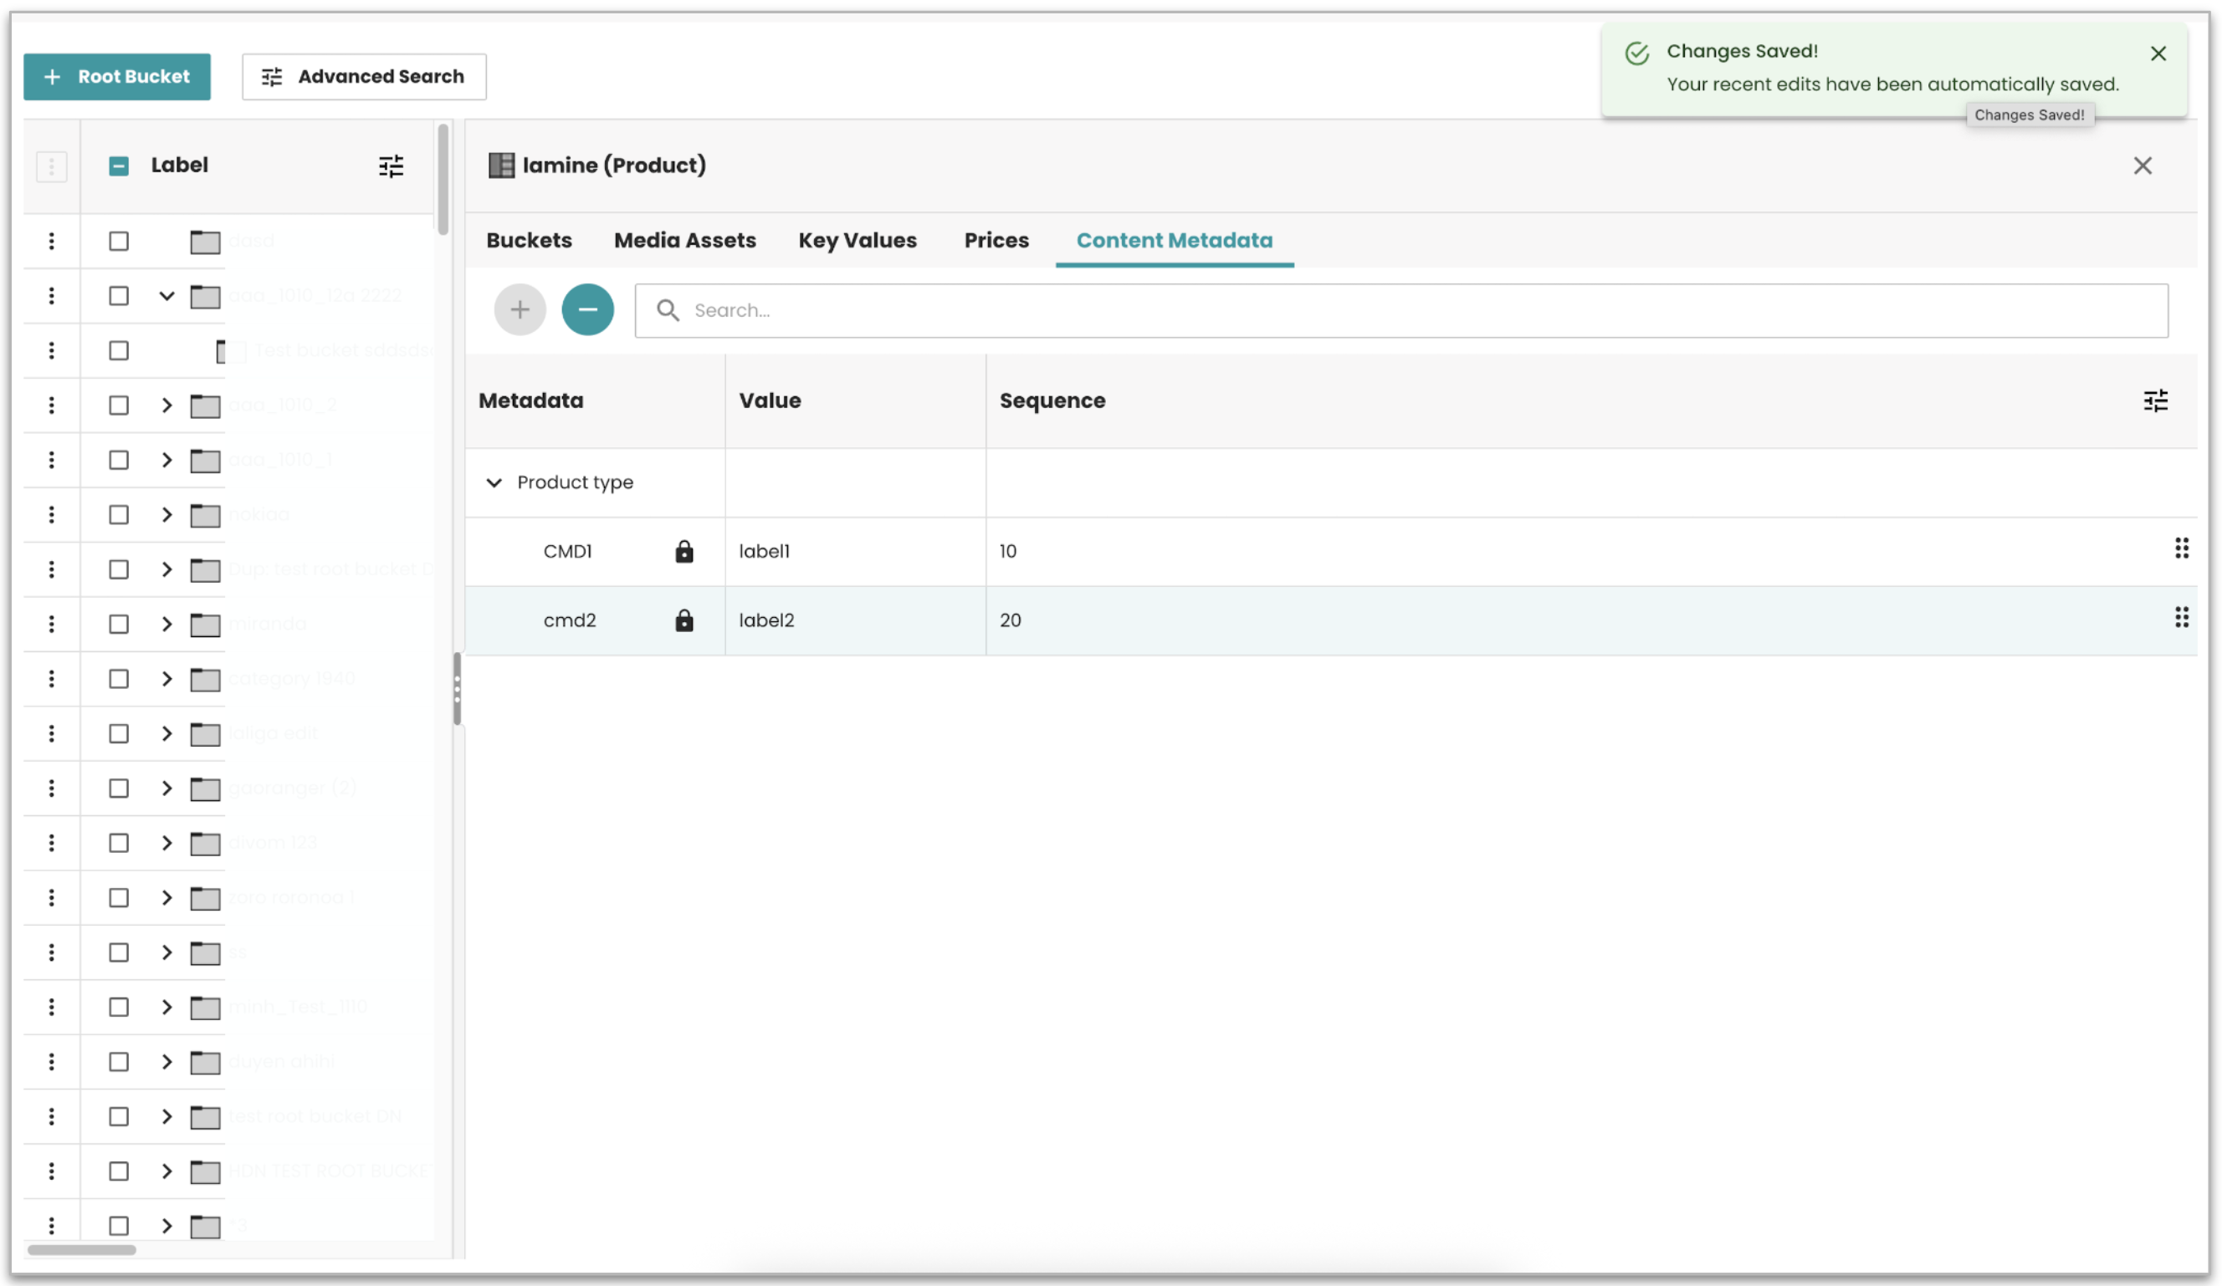Viewport: 2222px width, 1286px height.
Task: Click the teal minus remove-metadata button
Action: pos(587,310)
